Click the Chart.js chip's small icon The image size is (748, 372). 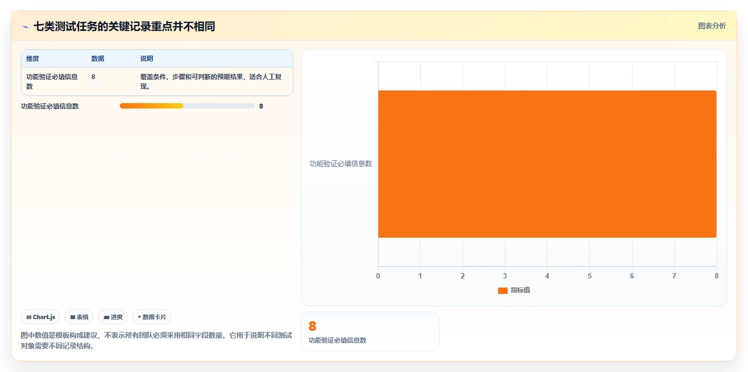[x=29, y=317]
